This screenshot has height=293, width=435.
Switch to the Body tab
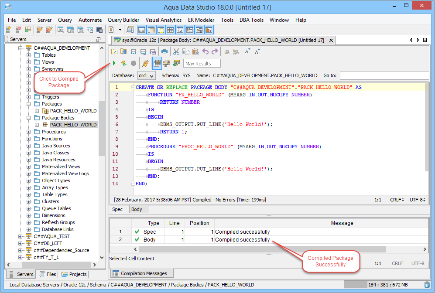pyautogui.click(x=137, y=209)
